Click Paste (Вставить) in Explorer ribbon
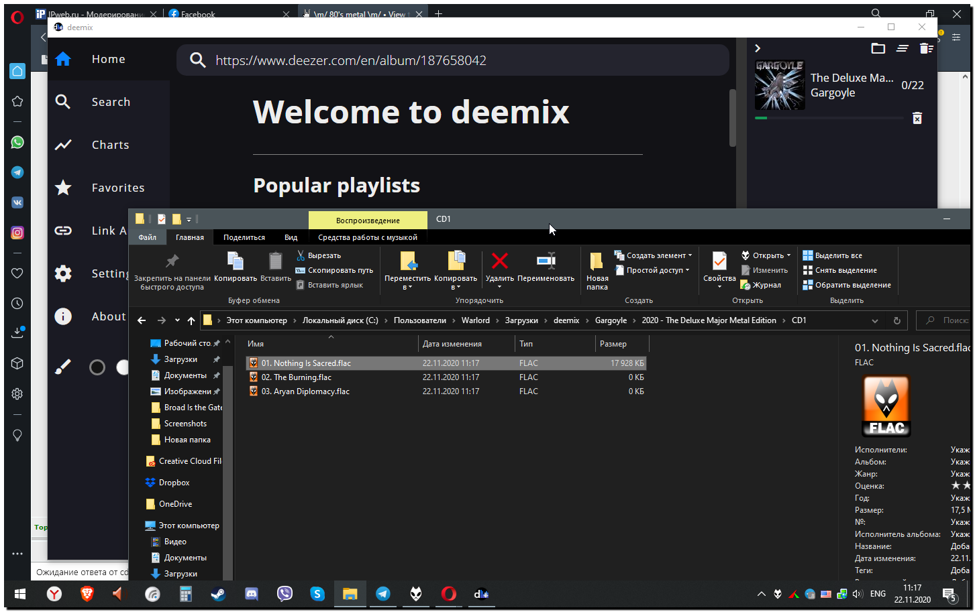 tap(276, 266)
